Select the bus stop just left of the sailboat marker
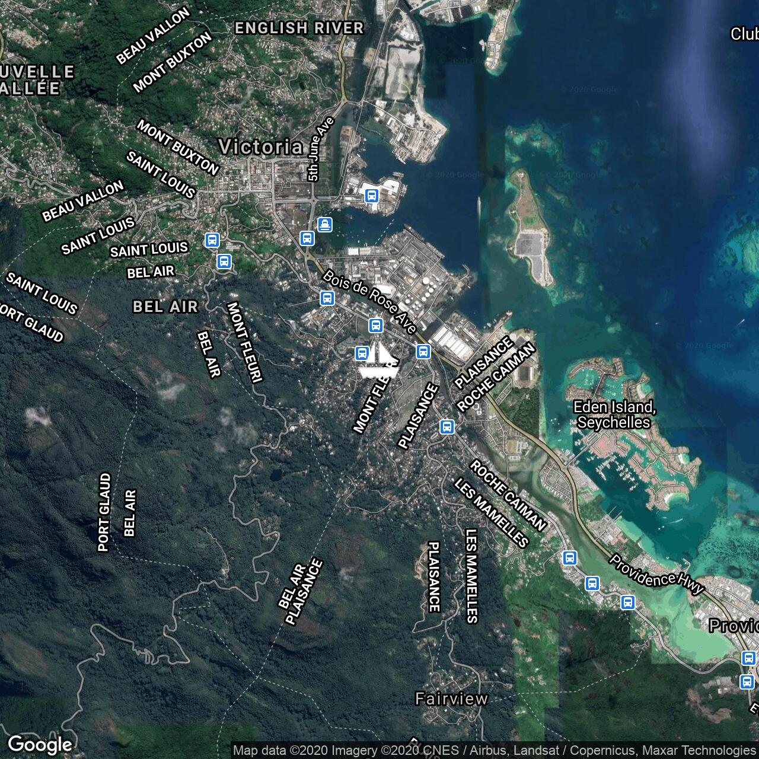This screenshot has width=759, height=759. pyautogui.click(x=361, y=353)
